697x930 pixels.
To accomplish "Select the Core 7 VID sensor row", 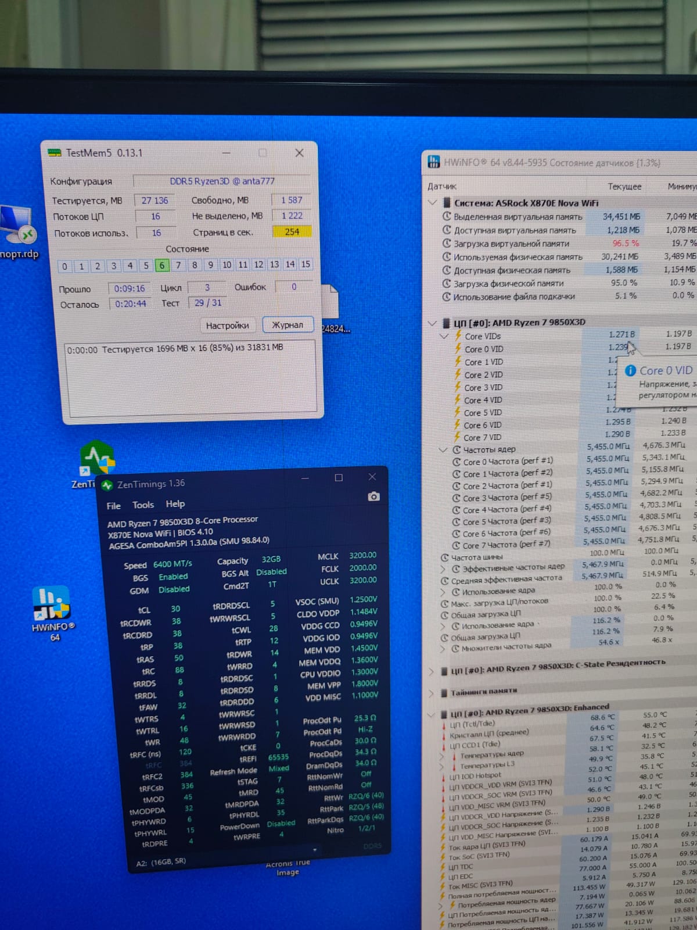I will 569,437.
